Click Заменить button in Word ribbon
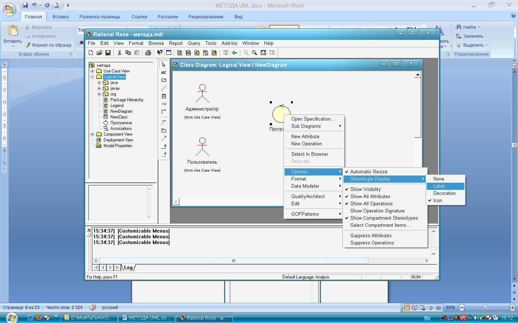The image size is (518, 323). [x=469, y=36]
